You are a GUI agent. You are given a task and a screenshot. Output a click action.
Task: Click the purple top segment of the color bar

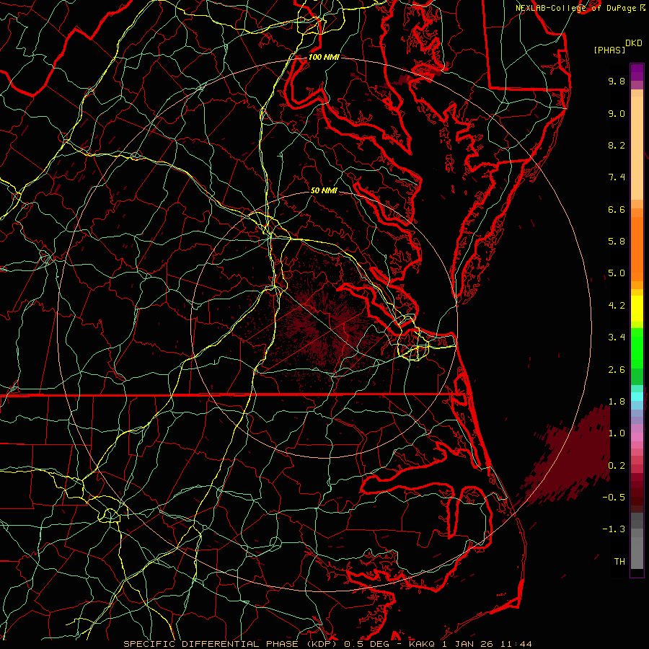[x=637, y=72]
